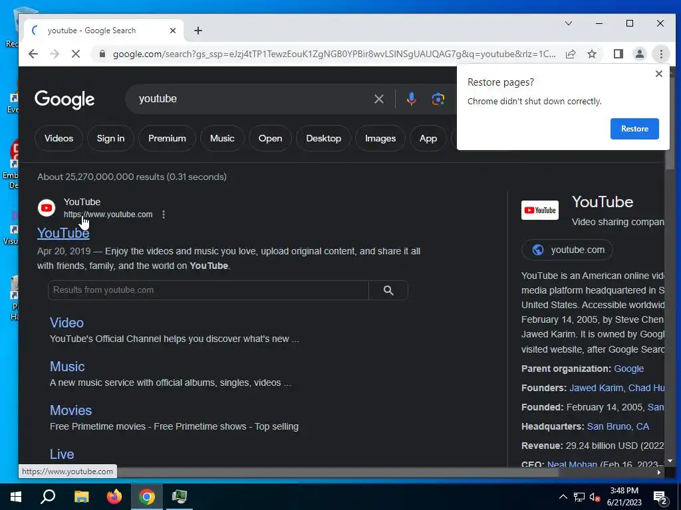Click the scroll down arrow

point(670,461)
